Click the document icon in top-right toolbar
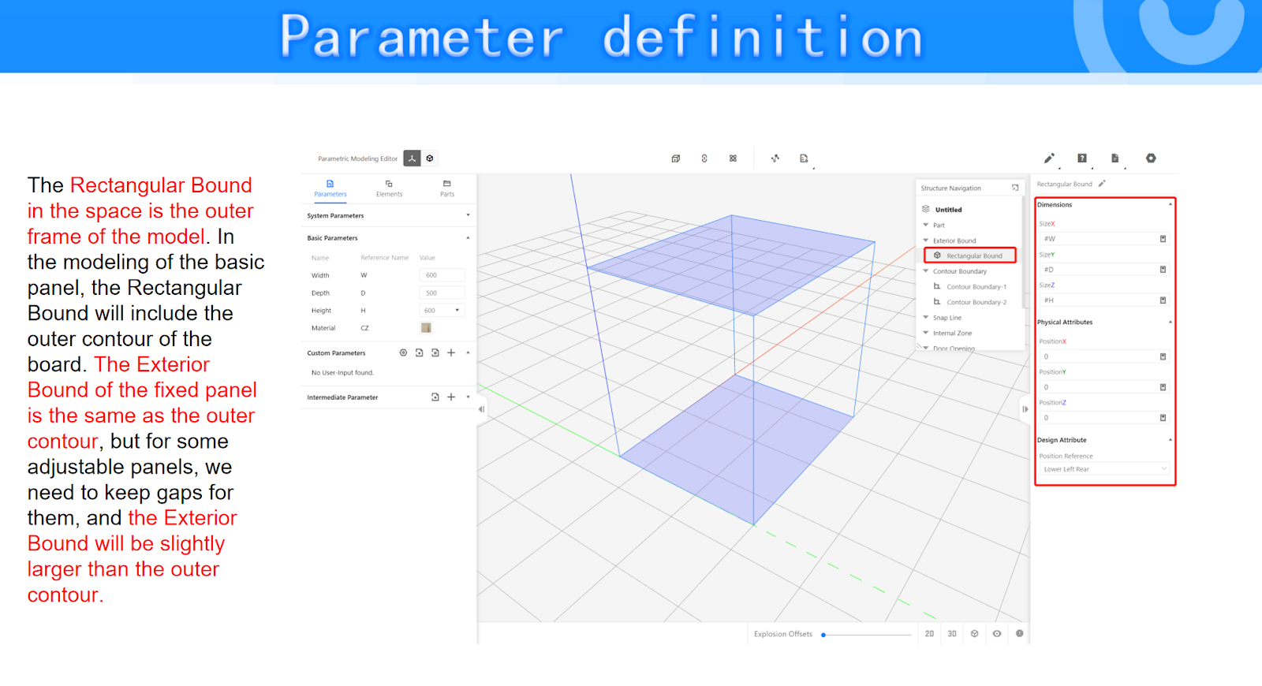 click(x=1115, y=158)
